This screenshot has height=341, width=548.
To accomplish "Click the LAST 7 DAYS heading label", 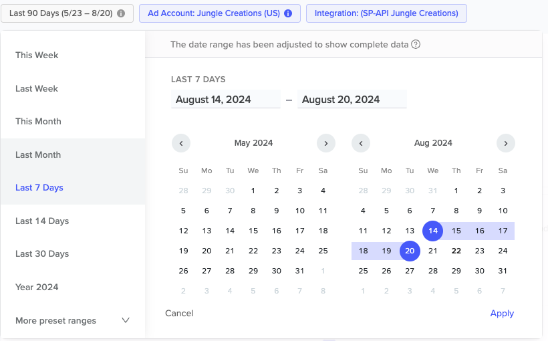I will coord(198,80).
